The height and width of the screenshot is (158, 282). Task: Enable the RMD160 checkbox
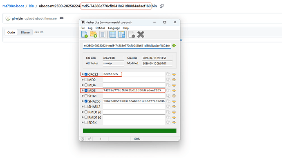pos(86,117)
